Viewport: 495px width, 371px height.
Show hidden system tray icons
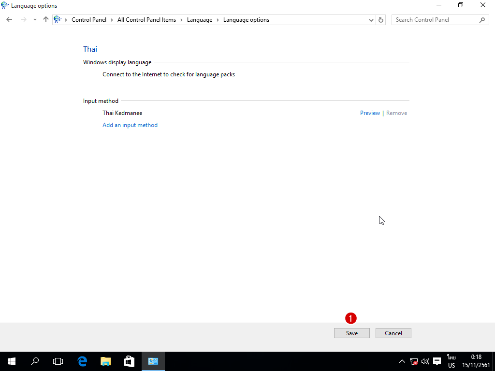click(x=402, y=361)
